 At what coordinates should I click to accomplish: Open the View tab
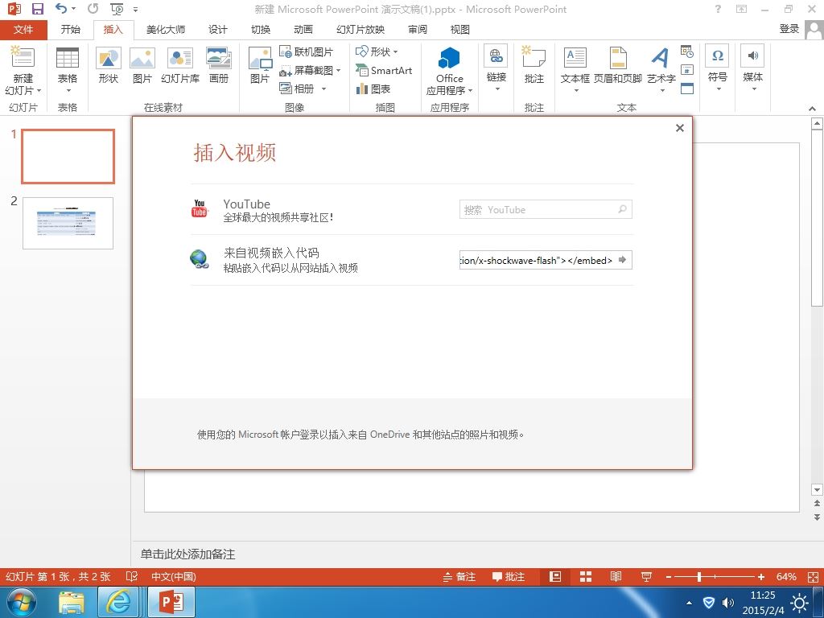pyautogui.click(x=459, y=30)
